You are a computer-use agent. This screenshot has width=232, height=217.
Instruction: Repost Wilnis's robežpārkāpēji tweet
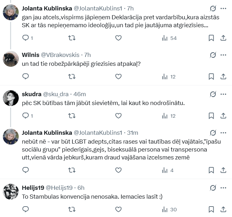tap(72, 76)
